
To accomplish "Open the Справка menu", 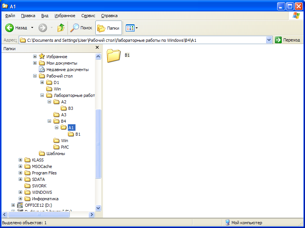I will [109, 16].
